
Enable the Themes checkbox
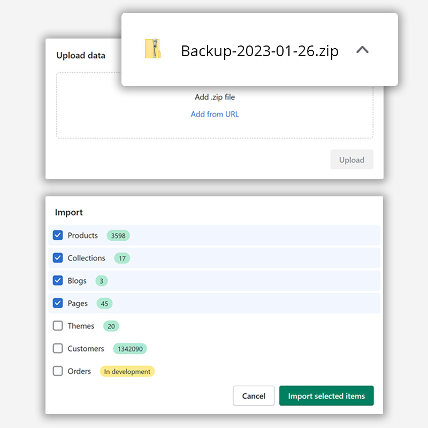coord(58,326)
